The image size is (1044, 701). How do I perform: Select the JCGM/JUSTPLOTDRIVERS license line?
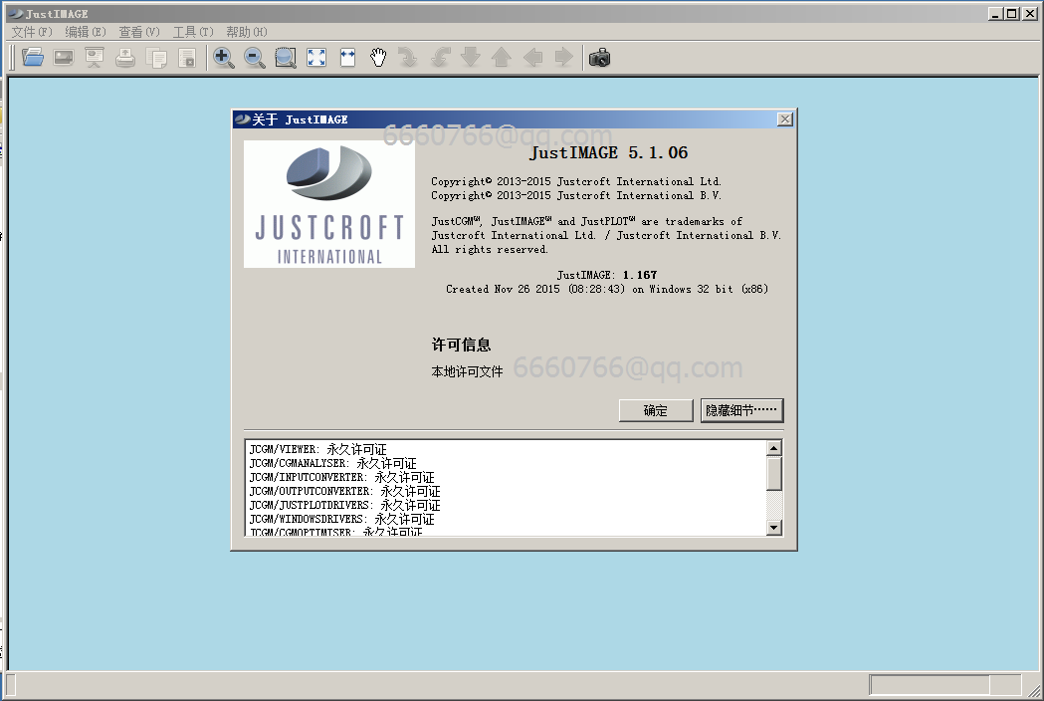[x=344, y=505]
